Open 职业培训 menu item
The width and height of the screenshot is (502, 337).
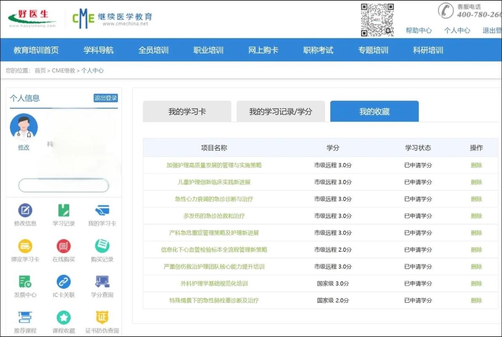pyautogui.click(x=208, y=50)
